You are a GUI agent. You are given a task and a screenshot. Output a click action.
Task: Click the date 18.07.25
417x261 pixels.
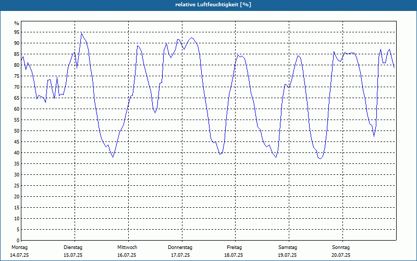234,255
